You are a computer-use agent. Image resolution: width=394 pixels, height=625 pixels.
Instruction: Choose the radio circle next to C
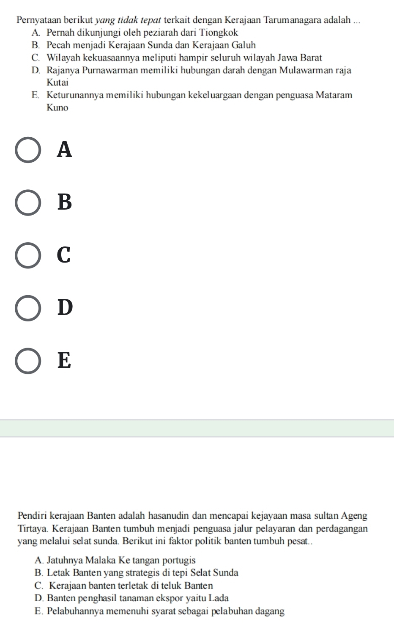[x=28, y=255]
